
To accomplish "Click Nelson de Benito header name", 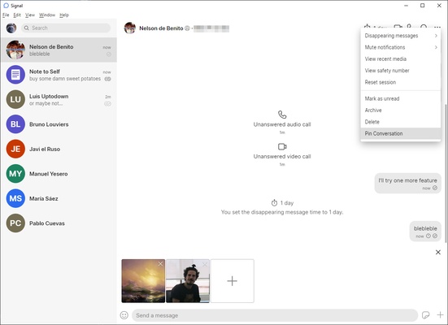I will pyautogui.click(x=161, y=28).
